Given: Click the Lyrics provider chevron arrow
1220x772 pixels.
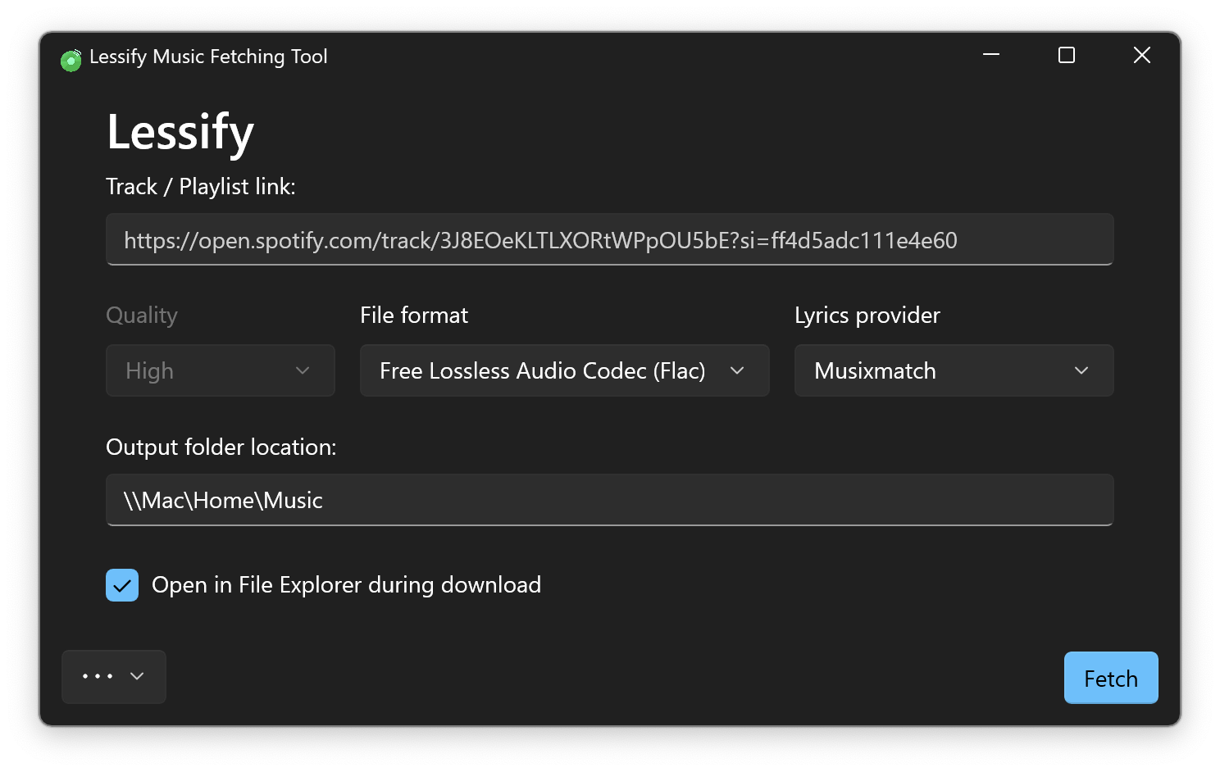Looking at the screenshot, I should (1081, 370).
